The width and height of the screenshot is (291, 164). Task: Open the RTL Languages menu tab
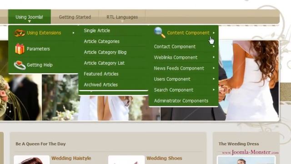[122, 17]
